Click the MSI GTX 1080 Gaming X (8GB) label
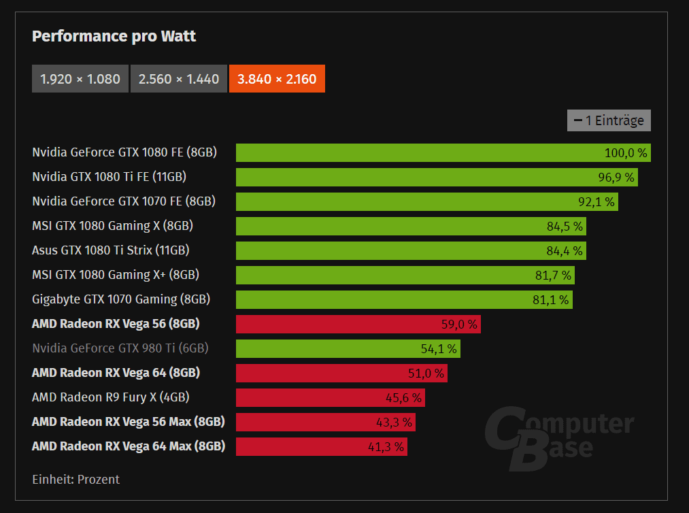 point(112,226)
